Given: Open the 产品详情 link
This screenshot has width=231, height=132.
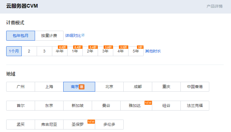Looking at the screenshot, I should [x=215, y=6].
